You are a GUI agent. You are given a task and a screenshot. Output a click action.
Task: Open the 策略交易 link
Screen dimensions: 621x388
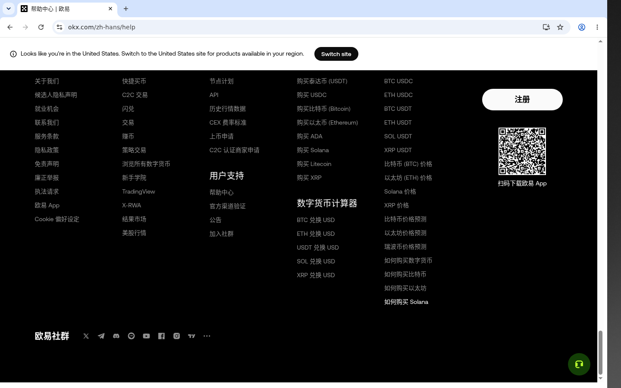(134, 150)
